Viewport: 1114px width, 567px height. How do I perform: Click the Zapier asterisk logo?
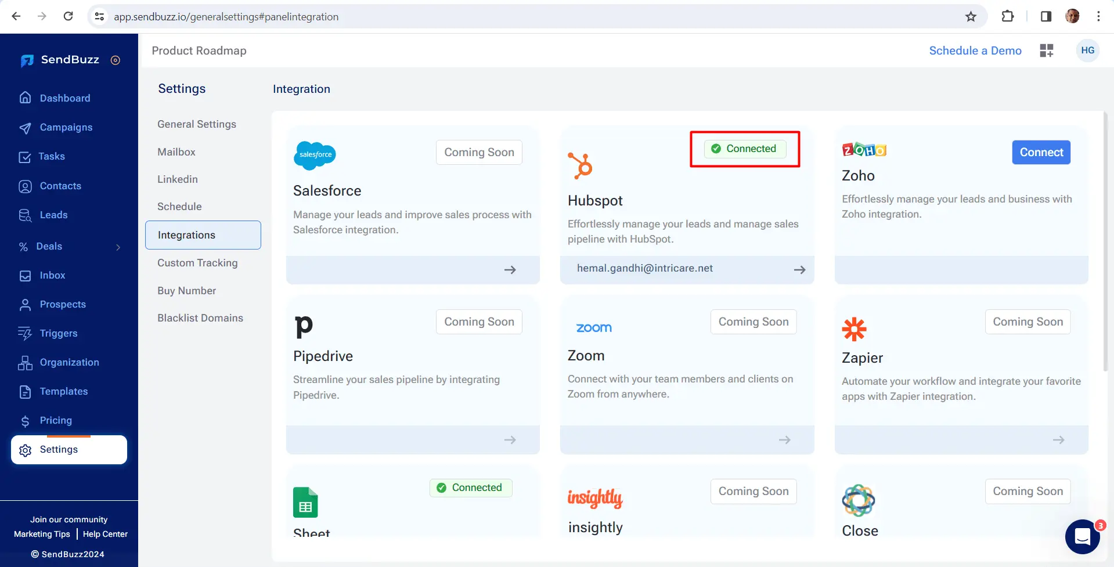[854, 329]
